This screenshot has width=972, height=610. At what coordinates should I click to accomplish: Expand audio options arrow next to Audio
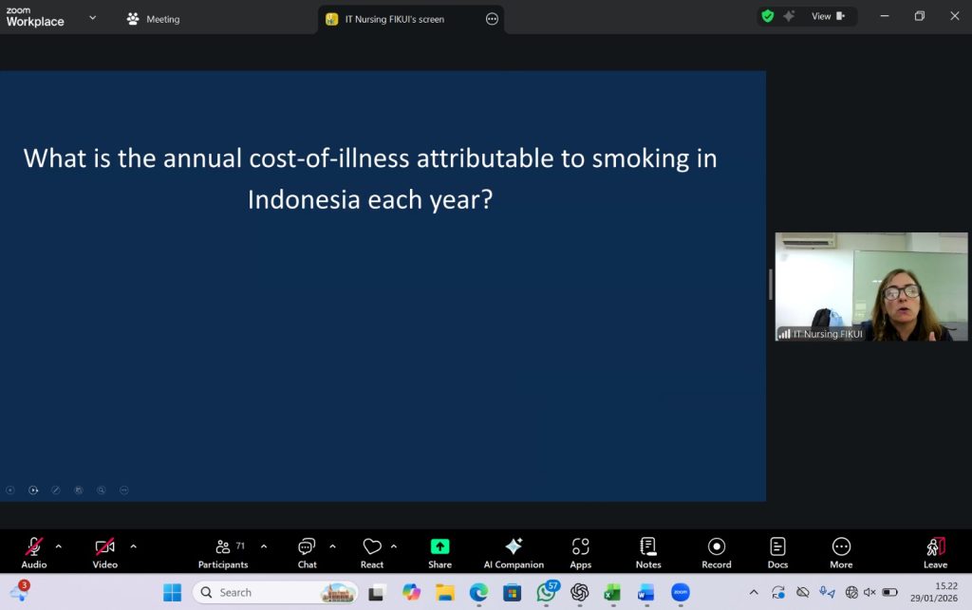(x=59, y=546)
